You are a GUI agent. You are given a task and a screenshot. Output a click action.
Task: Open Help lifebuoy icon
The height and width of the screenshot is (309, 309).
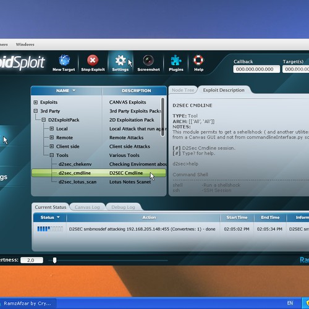[x=198, y=60]
